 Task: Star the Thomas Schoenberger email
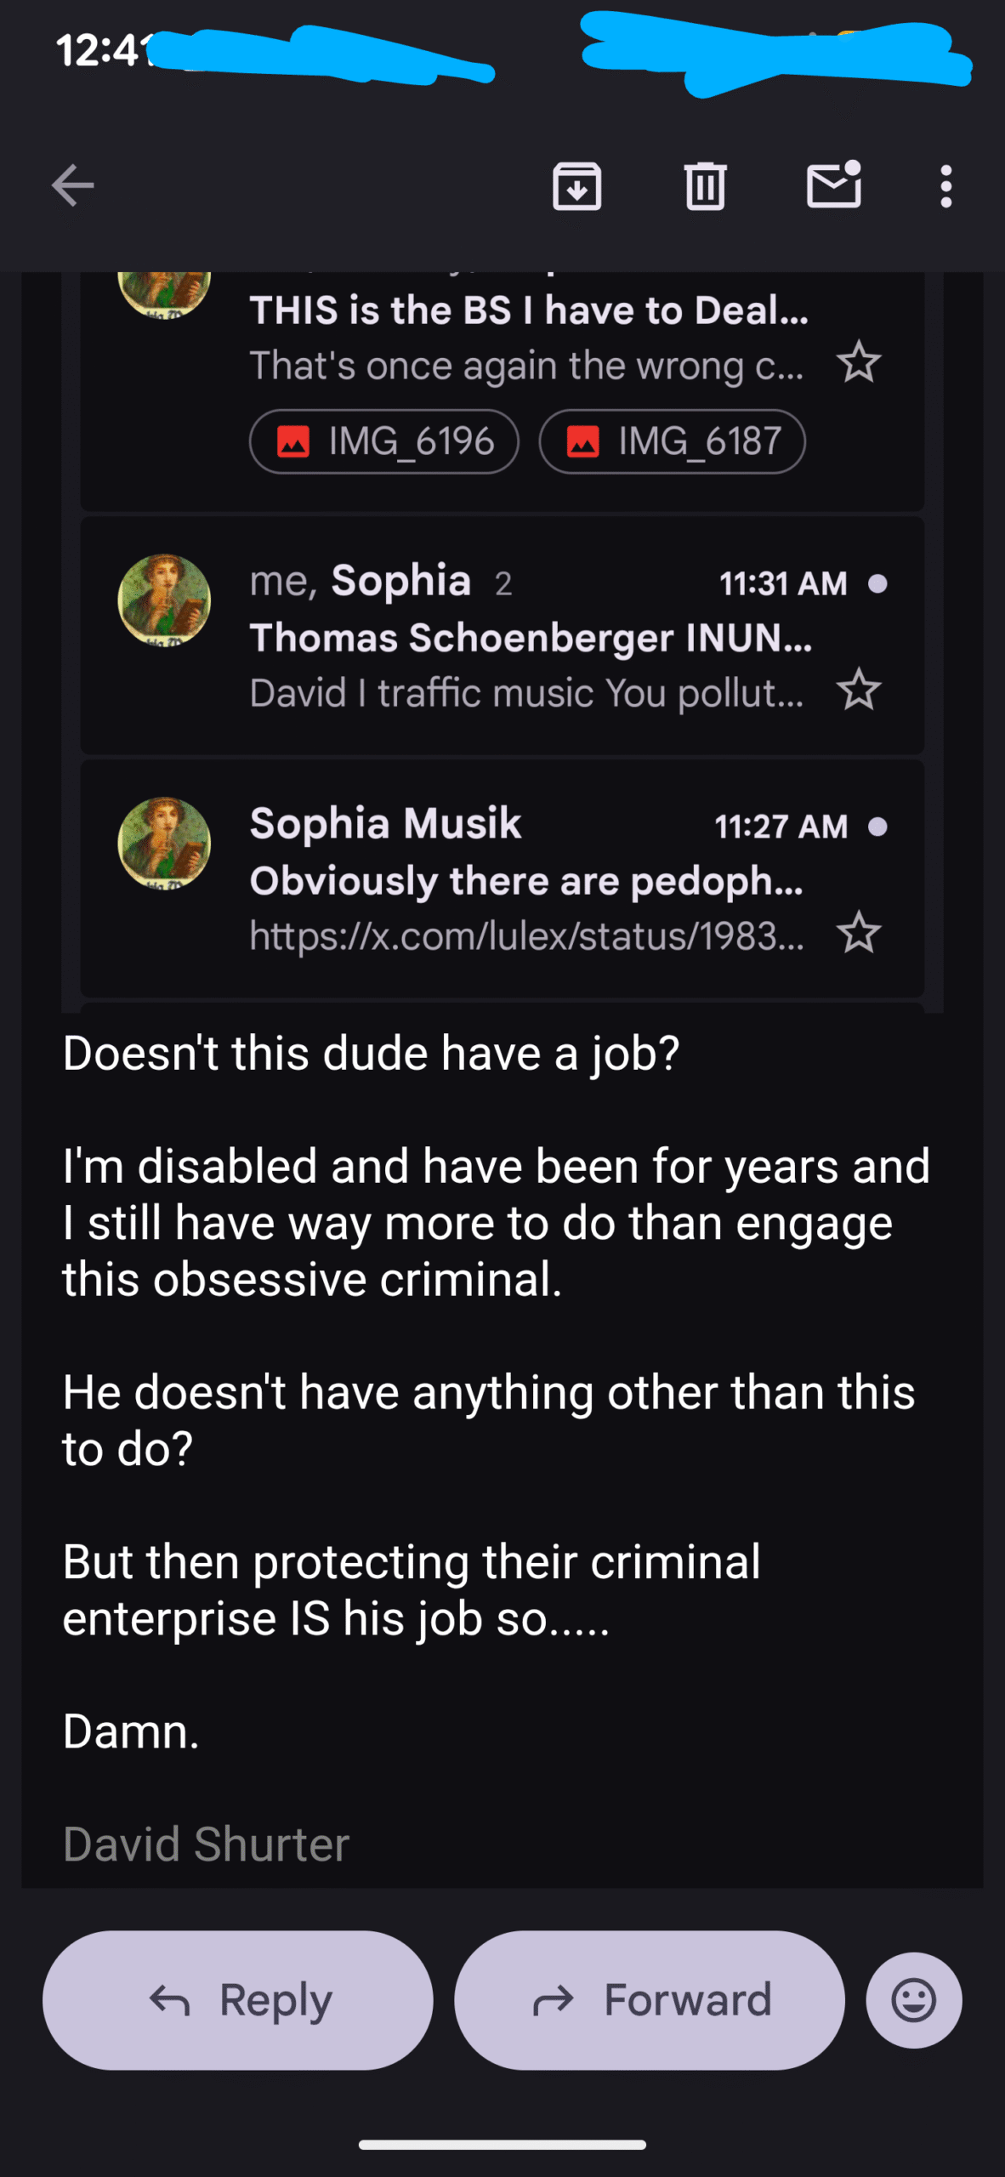coord(859,690)
